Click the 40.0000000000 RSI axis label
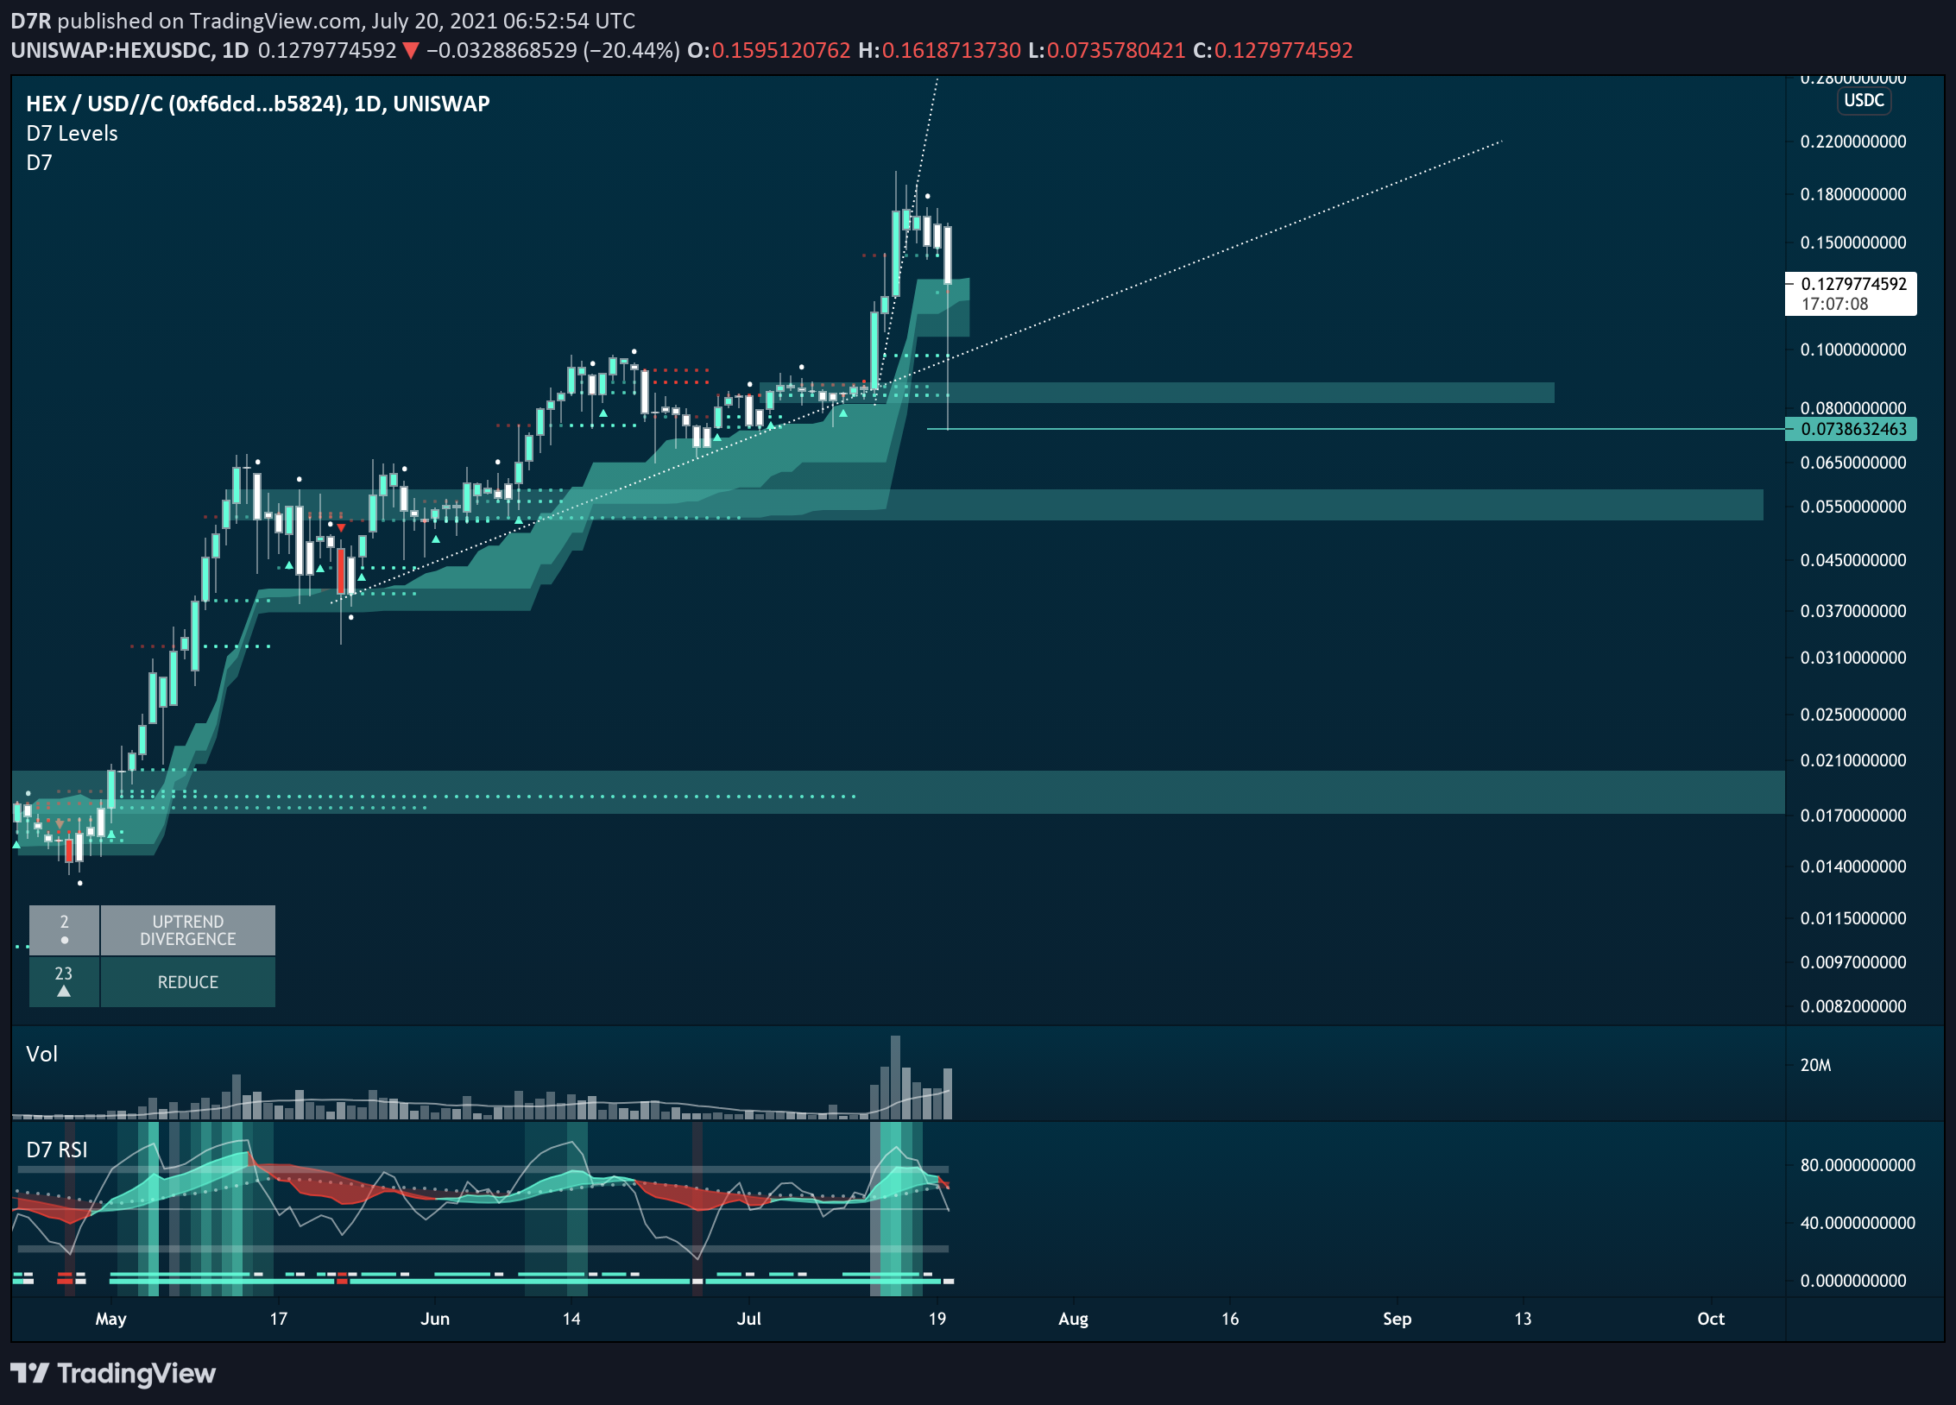The width and height of the screenshot is (1956, 1405). [1858, 1223]
